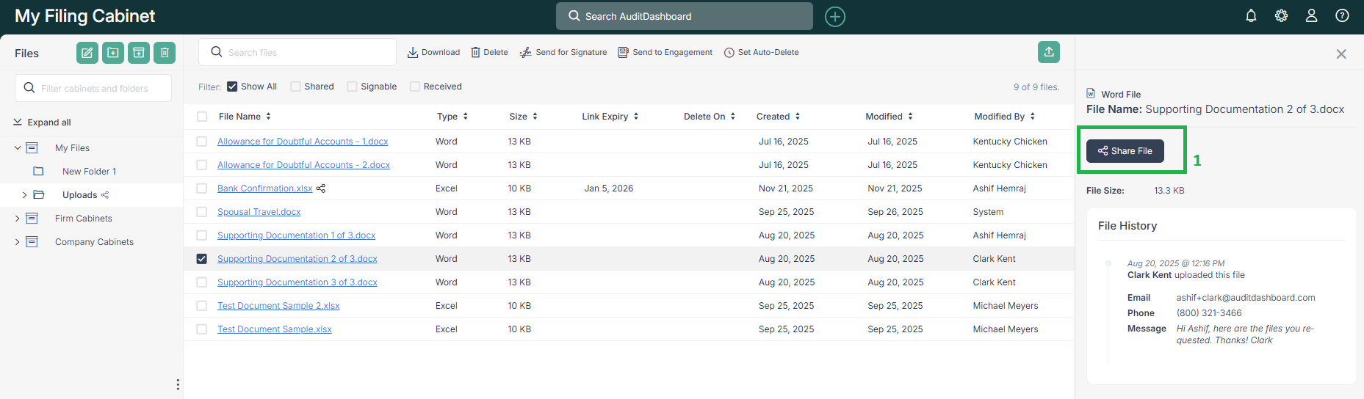Screen dimensions: 1364x399
Task: Enable the Shared filter checkbox
Action: tap(295, 87)
